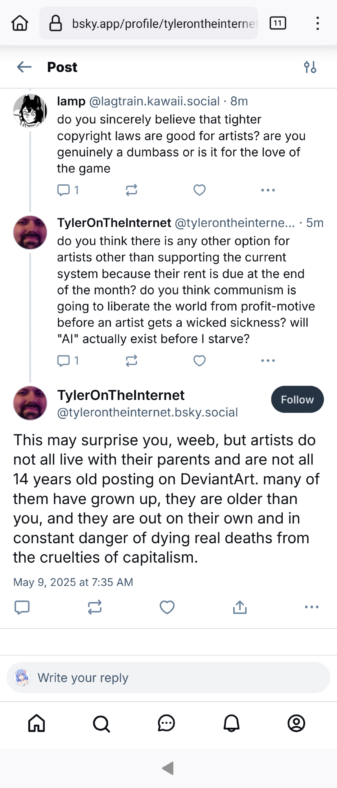Like the 5m-old TylerOnTheInternet reply

[199, 361]
